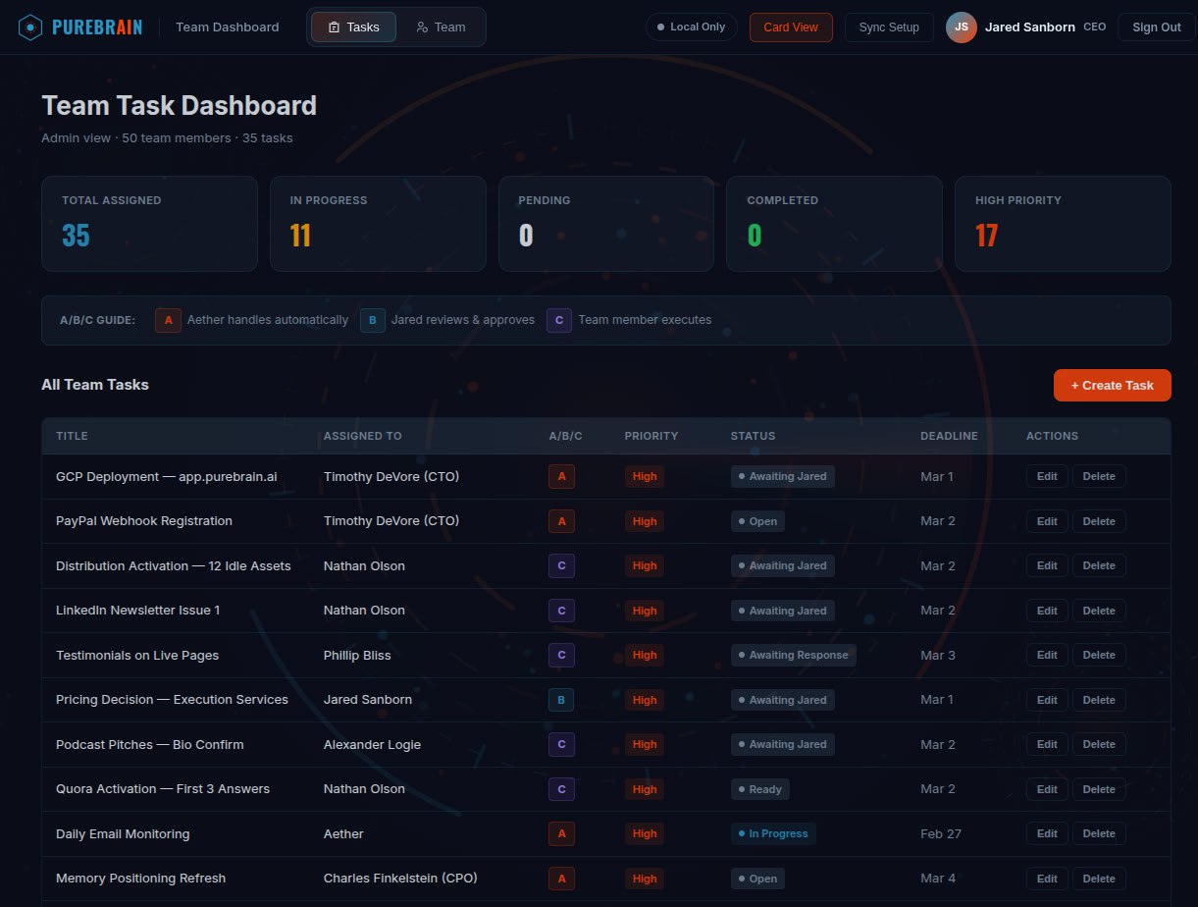Viewport: 1198px width, 907px height.
Task: Open the ASSIGNED TO column header
Action: pyautogui.click(x=362, y=436)
